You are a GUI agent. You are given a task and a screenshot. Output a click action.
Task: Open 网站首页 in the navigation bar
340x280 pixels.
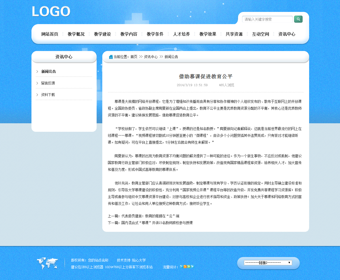(x=50, y=34)
